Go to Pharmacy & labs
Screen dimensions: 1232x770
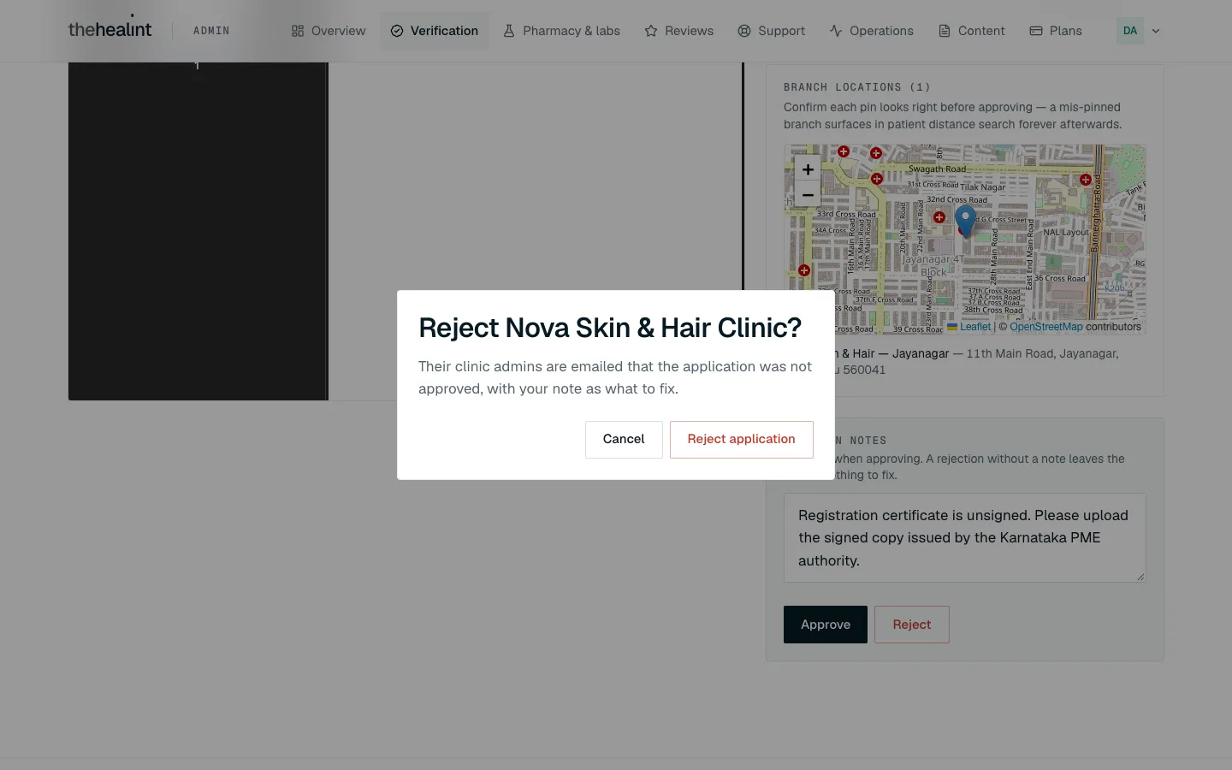click(x=561, y=31)
